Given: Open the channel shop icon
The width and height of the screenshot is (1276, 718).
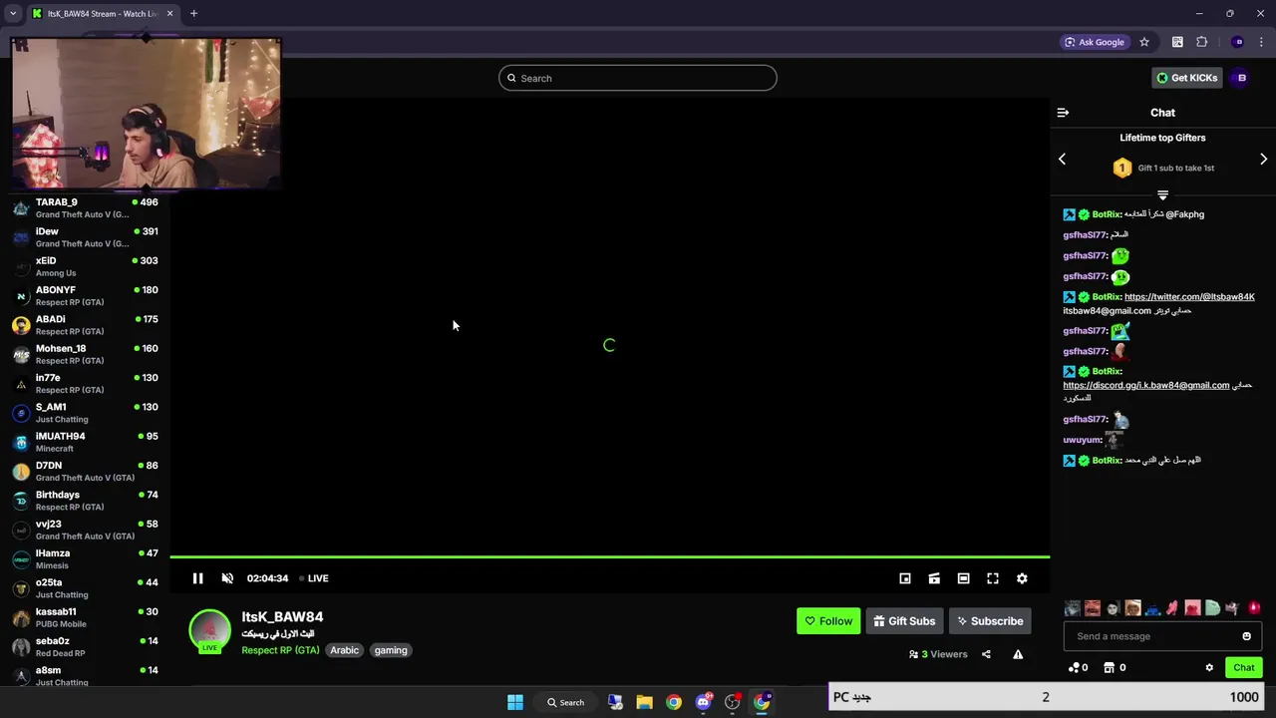Looking at the screenshot, I should (1114, 668).
